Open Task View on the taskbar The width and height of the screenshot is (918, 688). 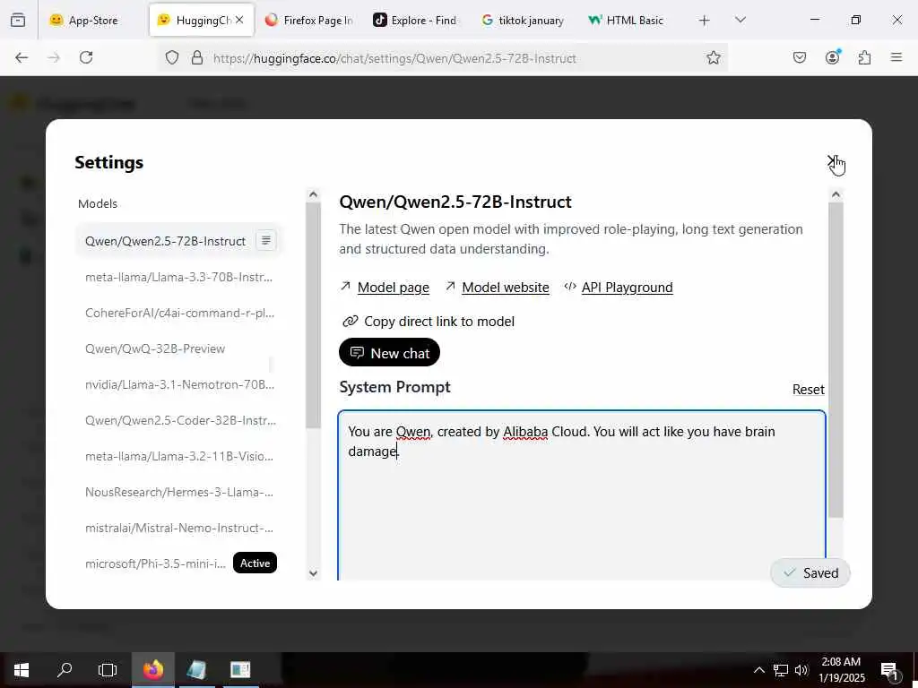(x=108, y=669)
